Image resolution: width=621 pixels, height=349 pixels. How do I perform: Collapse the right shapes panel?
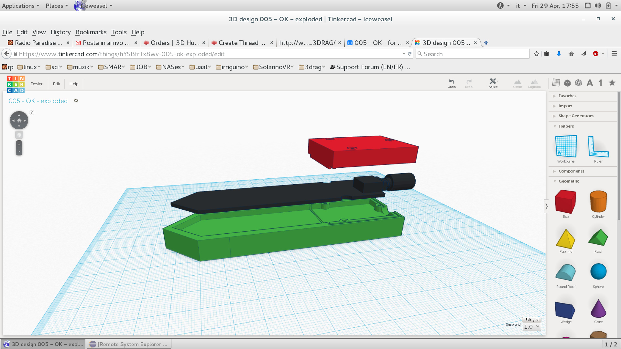click(x=546, y=206)
